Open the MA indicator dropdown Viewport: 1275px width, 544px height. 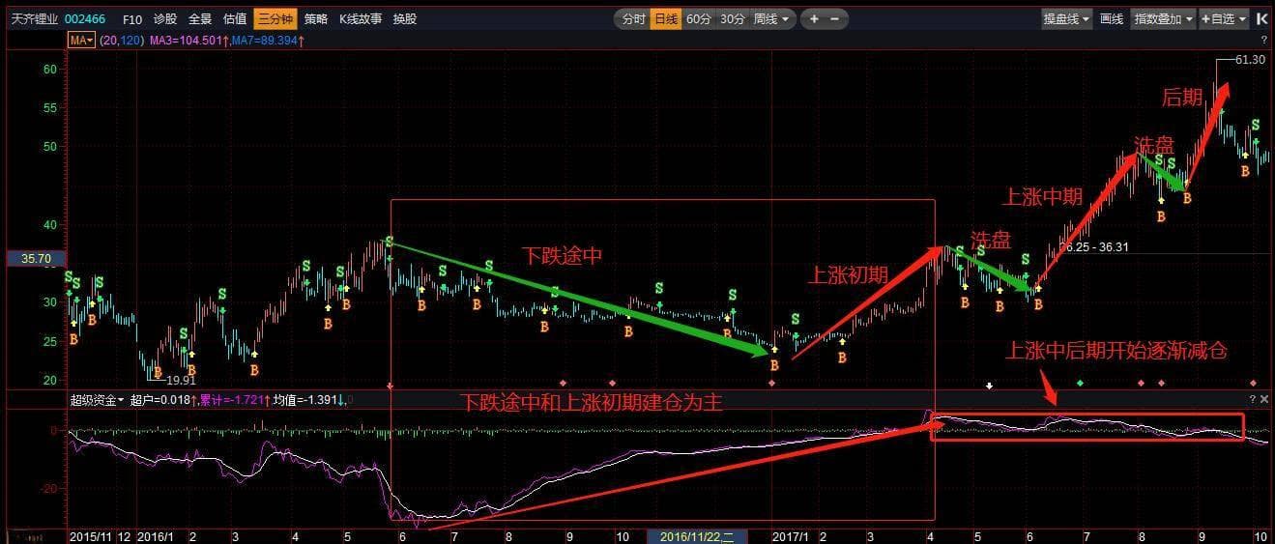click(x=80, y=41)
